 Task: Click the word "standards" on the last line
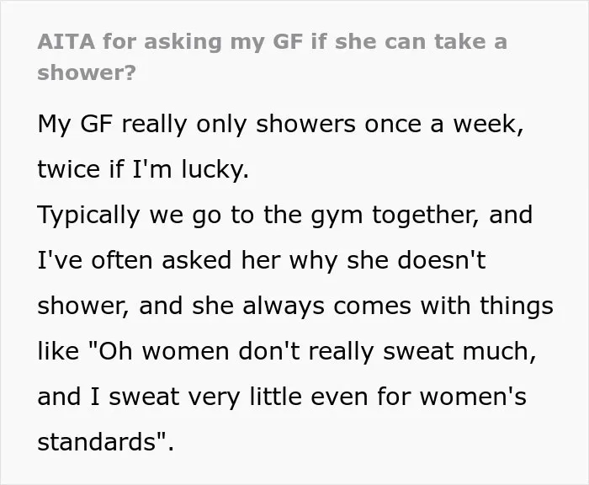pos(97,441)
